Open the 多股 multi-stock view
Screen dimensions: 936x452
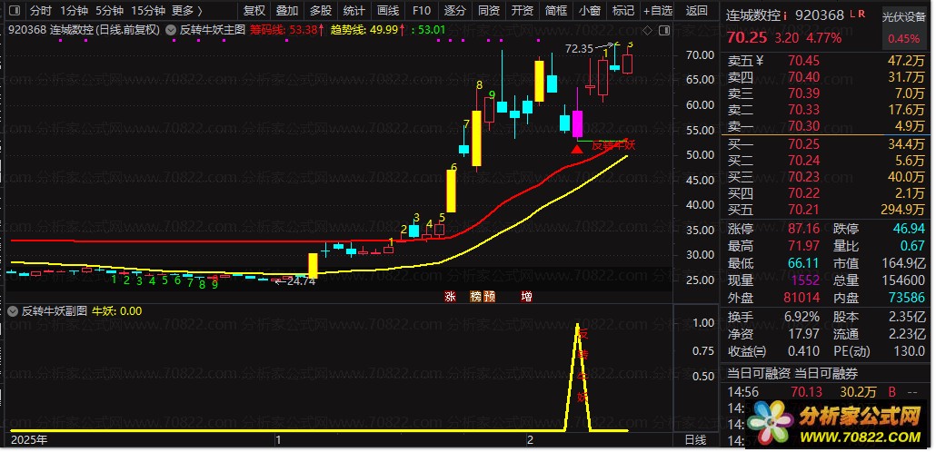(321, 10)
